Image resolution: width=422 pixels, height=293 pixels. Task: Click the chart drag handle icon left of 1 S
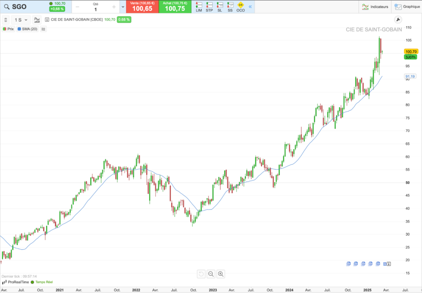tap(6, 20)
